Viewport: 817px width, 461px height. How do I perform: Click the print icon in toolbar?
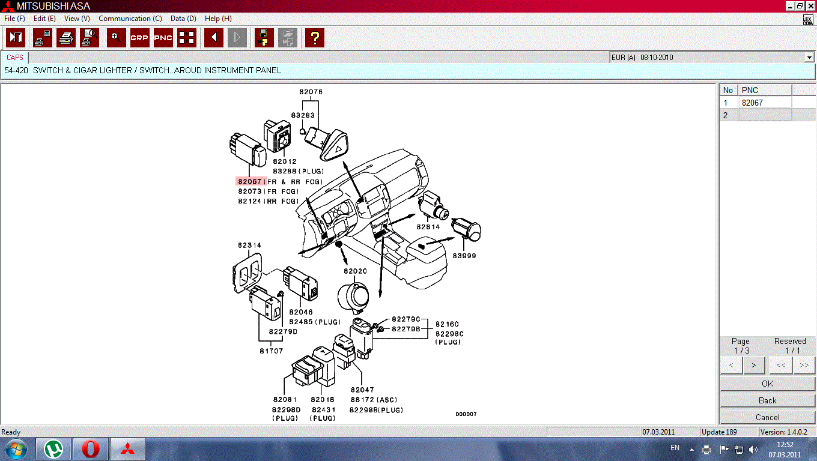click(66, 38)
